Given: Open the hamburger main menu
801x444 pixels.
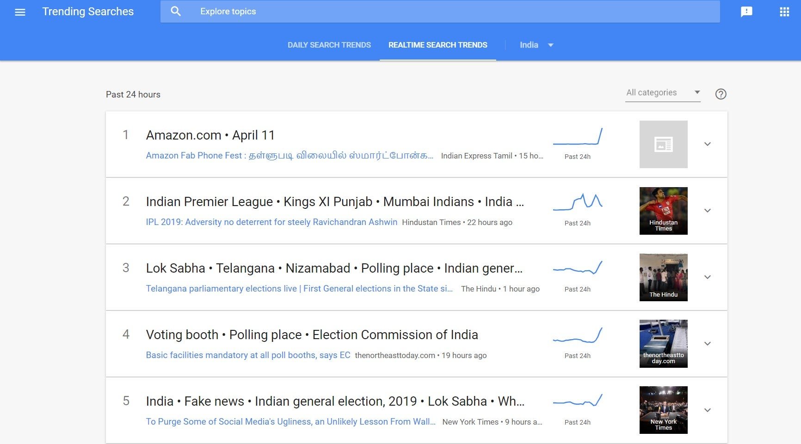Looking at the screenshot, I should tap(20, 12).
